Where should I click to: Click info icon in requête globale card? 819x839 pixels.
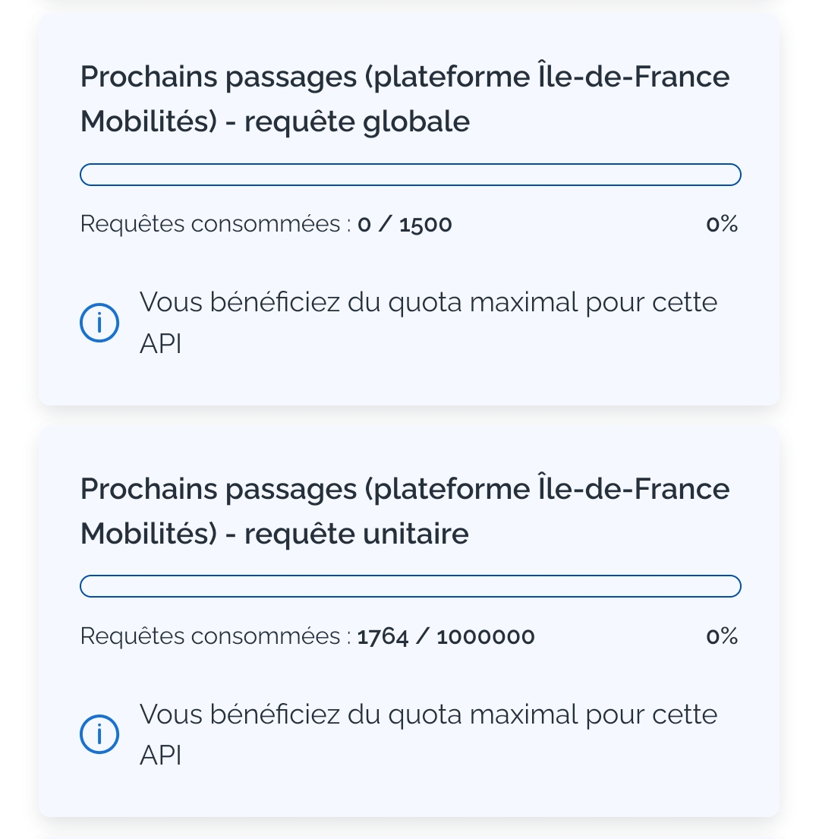[x=99, y=323]
